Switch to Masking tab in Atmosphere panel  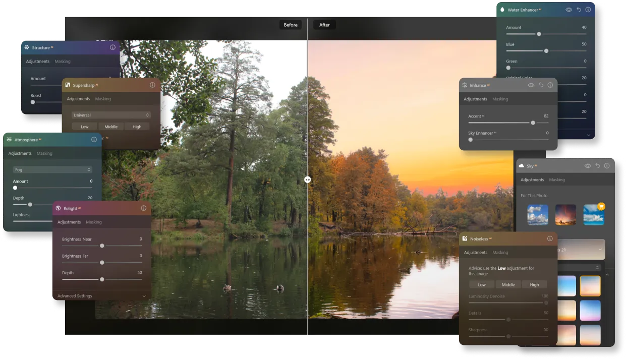(x=44, y=153)
